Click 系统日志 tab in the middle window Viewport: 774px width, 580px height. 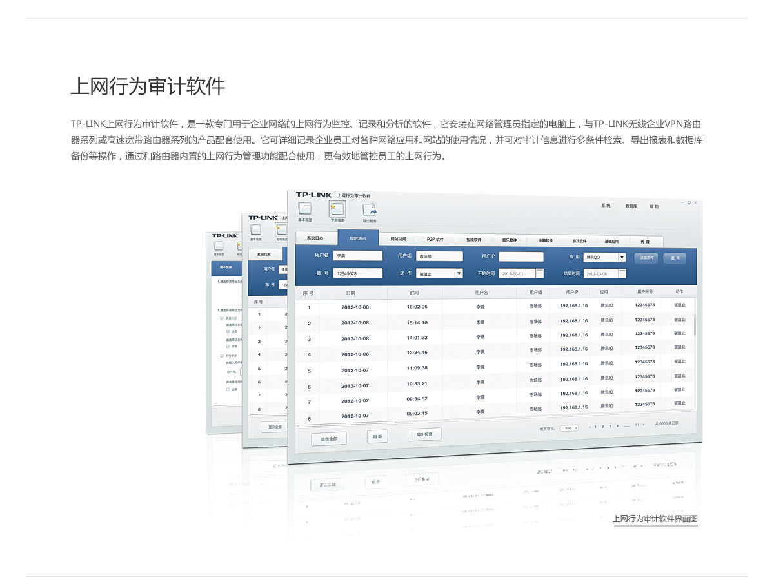coord(264,255)
